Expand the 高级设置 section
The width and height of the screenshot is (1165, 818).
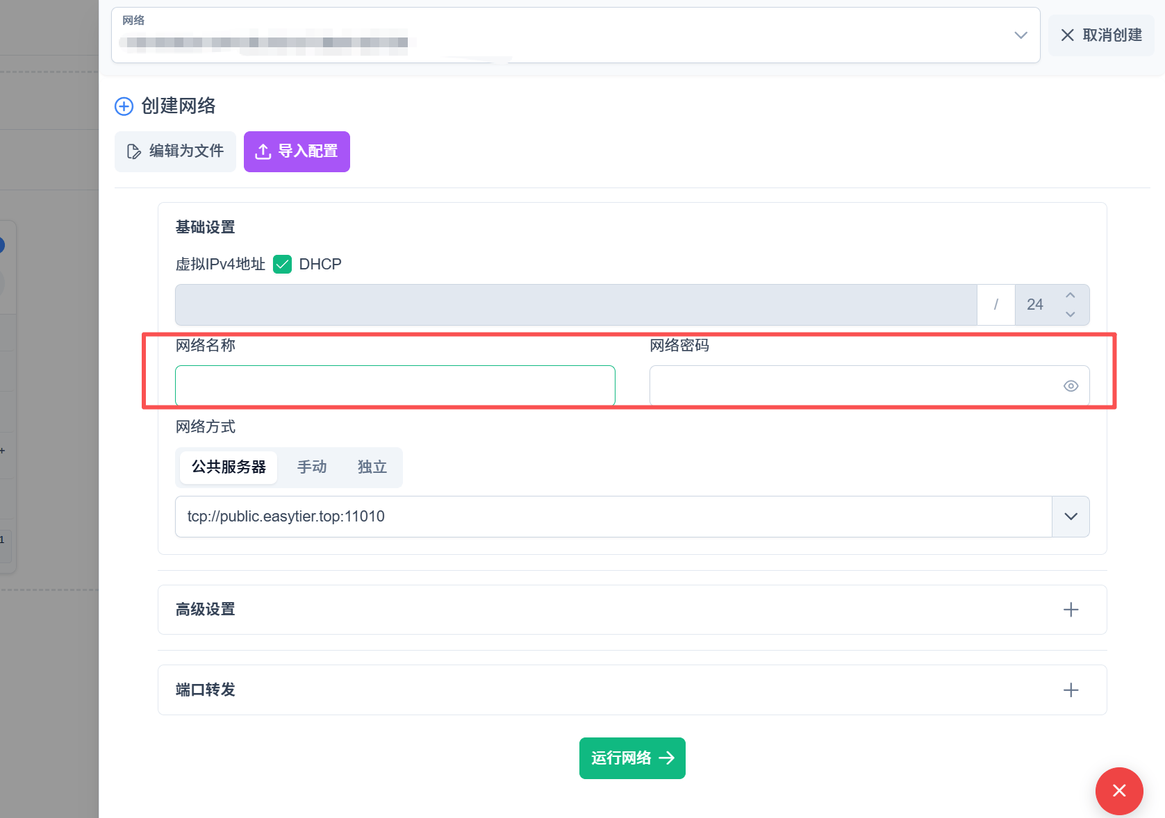[x=205, y=610]
